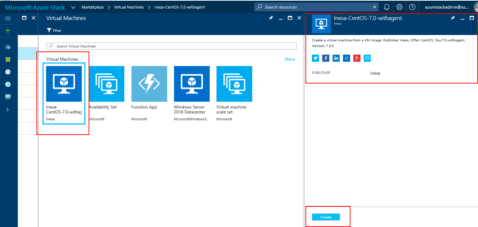
Task: Click the publisher value Inesa
Action: [375, 73]
